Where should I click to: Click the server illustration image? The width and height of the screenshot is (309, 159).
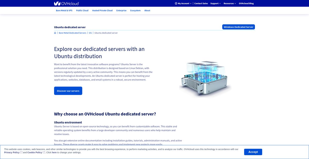pyautogui.click(x=205, y=78)
